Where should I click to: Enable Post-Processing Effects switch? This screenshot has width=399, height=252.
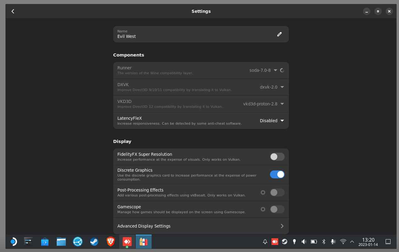277,192
